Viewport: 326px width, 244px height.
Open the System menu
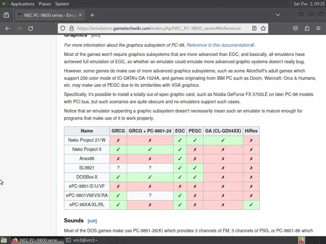62,4
